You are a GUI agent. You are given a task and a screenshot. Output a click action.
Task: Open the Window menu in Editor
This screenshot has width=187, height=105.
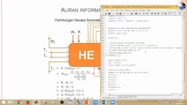tap(142, 10)
